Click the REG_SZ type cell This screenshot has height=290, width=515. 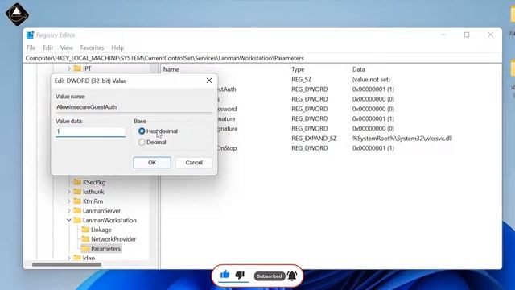point(301,80)
